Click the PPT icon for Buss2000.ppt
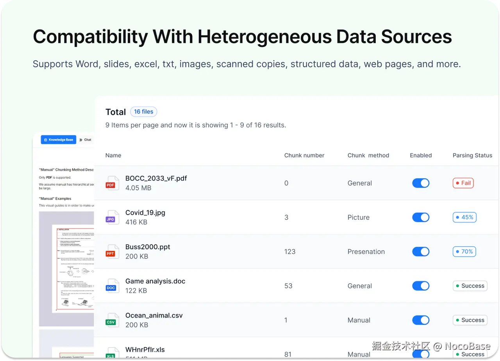Screen dimensions: 500x361 coord(112,252)
